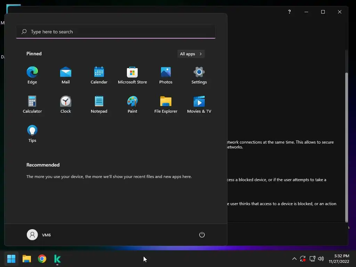The image size is (356, 267).
Task: Open pinned File Explorer in Start menu
Action: tap(166, 104)
